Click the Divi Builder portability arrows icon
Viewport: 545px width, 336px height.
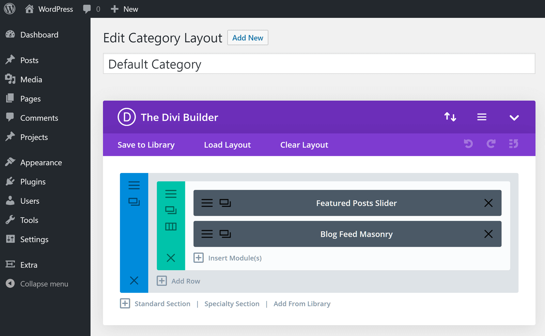coord(450,117)
